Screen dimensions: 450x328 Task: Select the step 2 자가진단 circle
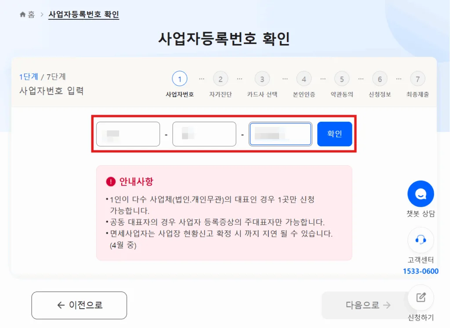(220, 79)
